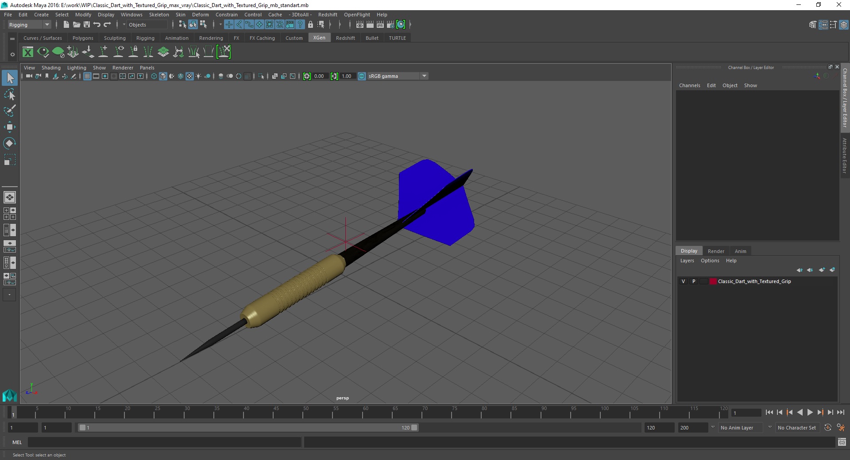Toggle smooth shade all in viewport
Screen dimensions: 850x460
pyautogui.click(x=163, y=76)
